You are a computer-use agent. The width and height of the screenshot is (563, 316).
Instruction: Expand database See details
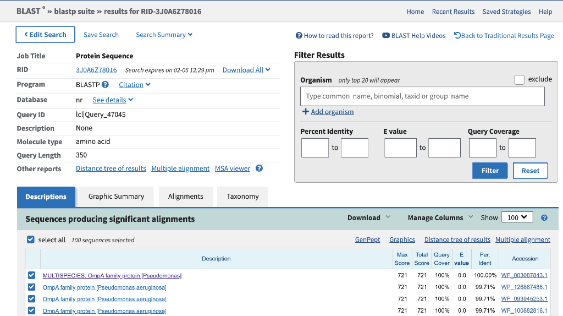point(113,100)
